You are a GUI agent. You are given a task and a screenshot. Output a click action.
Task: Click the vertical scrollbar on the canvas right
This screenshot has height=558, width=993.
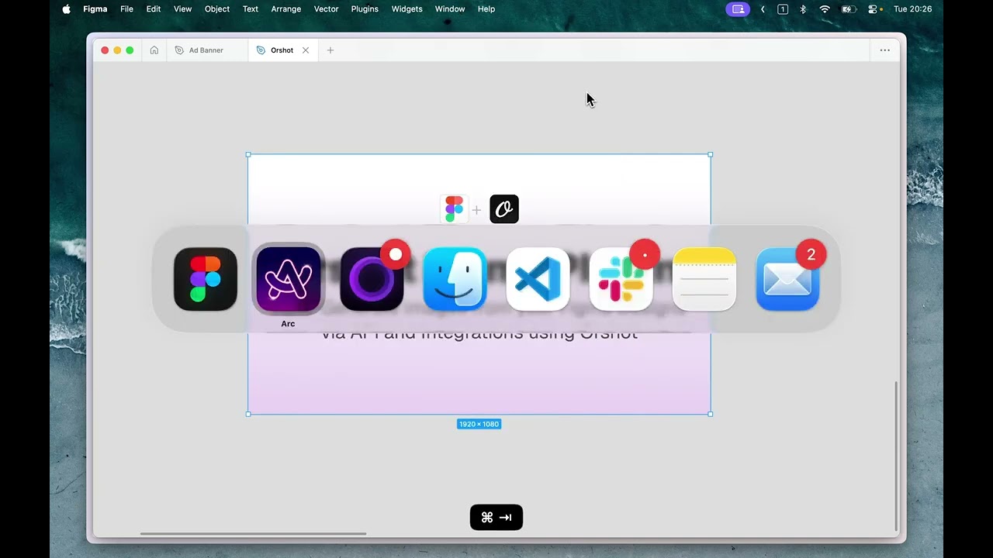pyautogui.click(x=896, y=456)
